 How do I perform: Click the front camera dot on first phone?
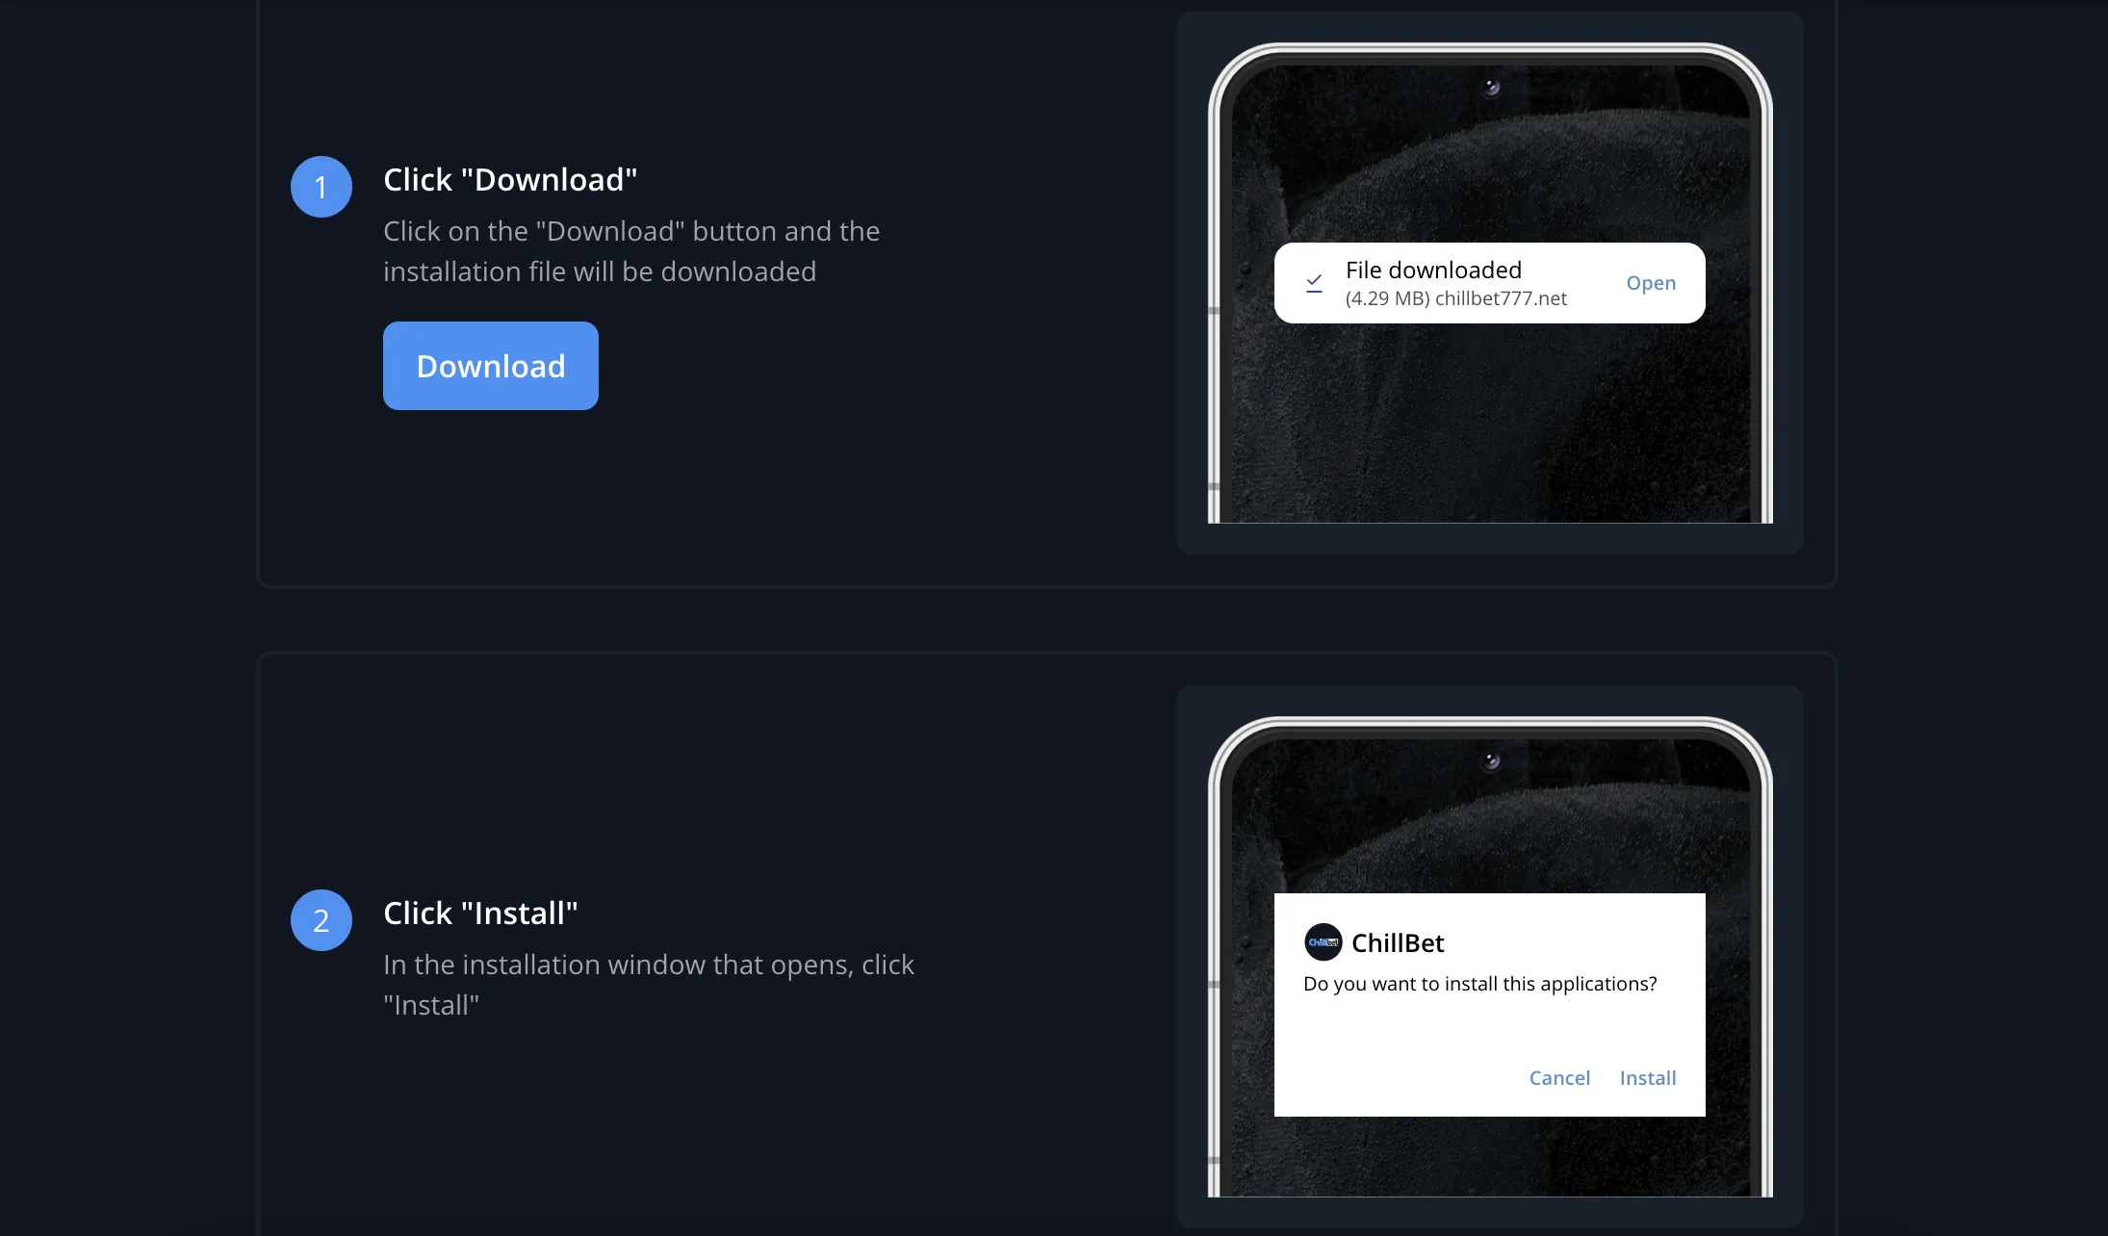coord(1491,88)
